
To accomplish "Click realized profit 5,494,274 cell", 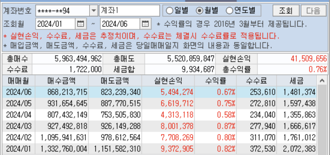I will pos(168,92).
